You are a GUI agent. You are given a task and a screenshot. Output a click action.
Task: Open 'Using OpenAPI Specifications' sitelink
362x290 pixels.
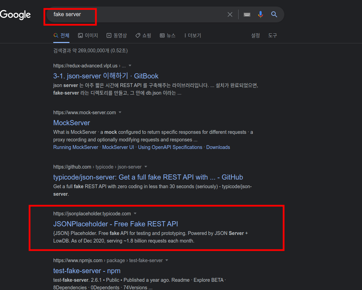[170, 147]
